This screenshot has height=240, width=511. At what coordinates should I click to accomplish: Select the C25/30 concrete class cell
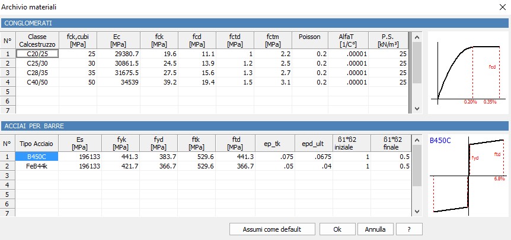(x=37, y=63)
